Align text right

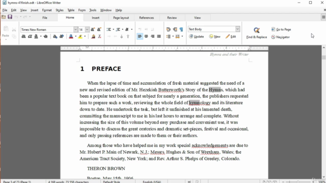click(x=153, y=37)
